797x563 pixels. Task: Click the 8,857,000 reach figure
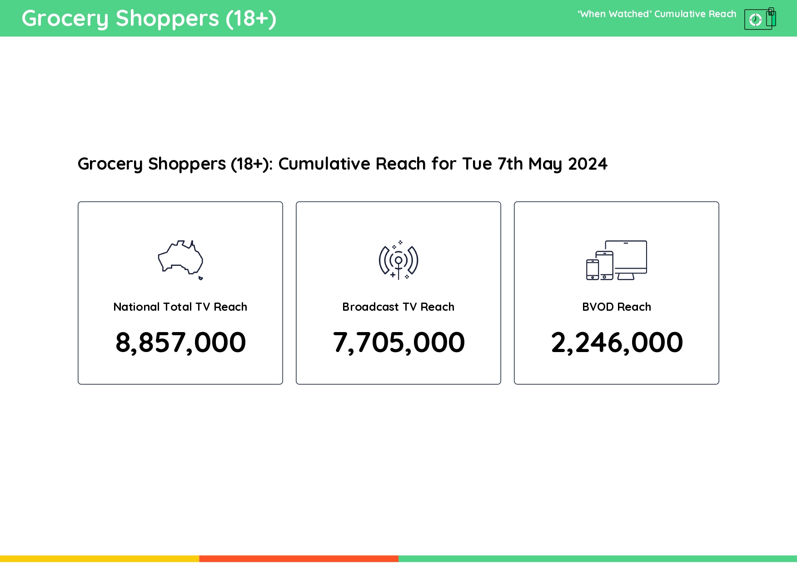point(180,342)
